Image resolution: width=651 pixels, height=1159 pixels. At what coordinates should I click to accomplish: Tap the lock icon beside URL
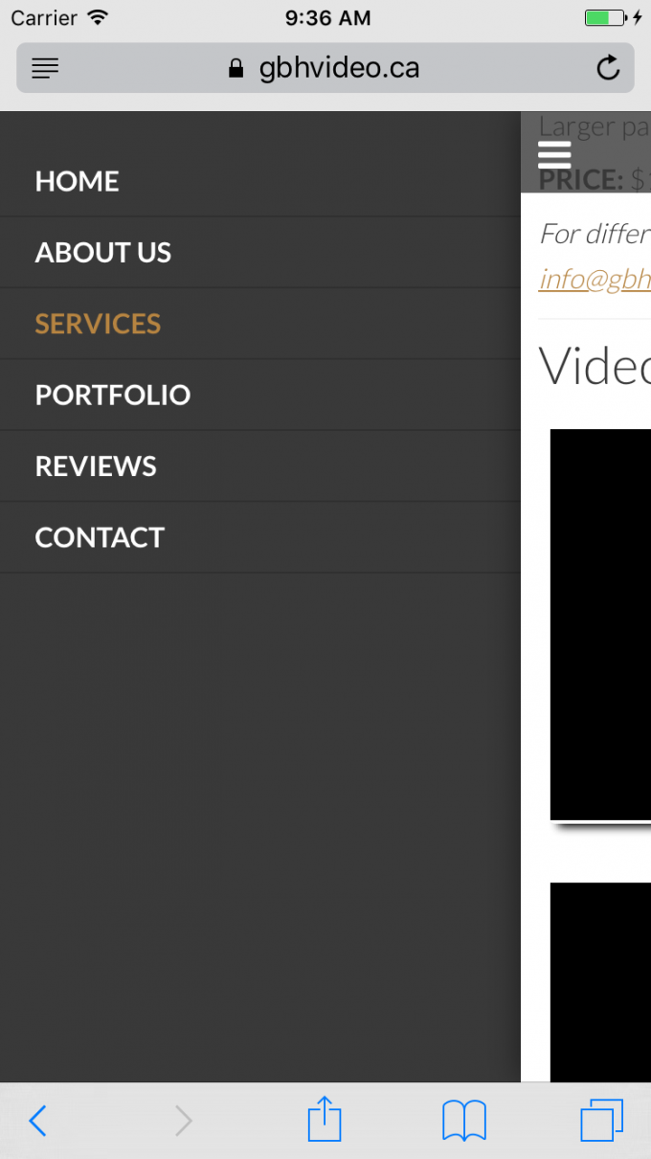236,69
